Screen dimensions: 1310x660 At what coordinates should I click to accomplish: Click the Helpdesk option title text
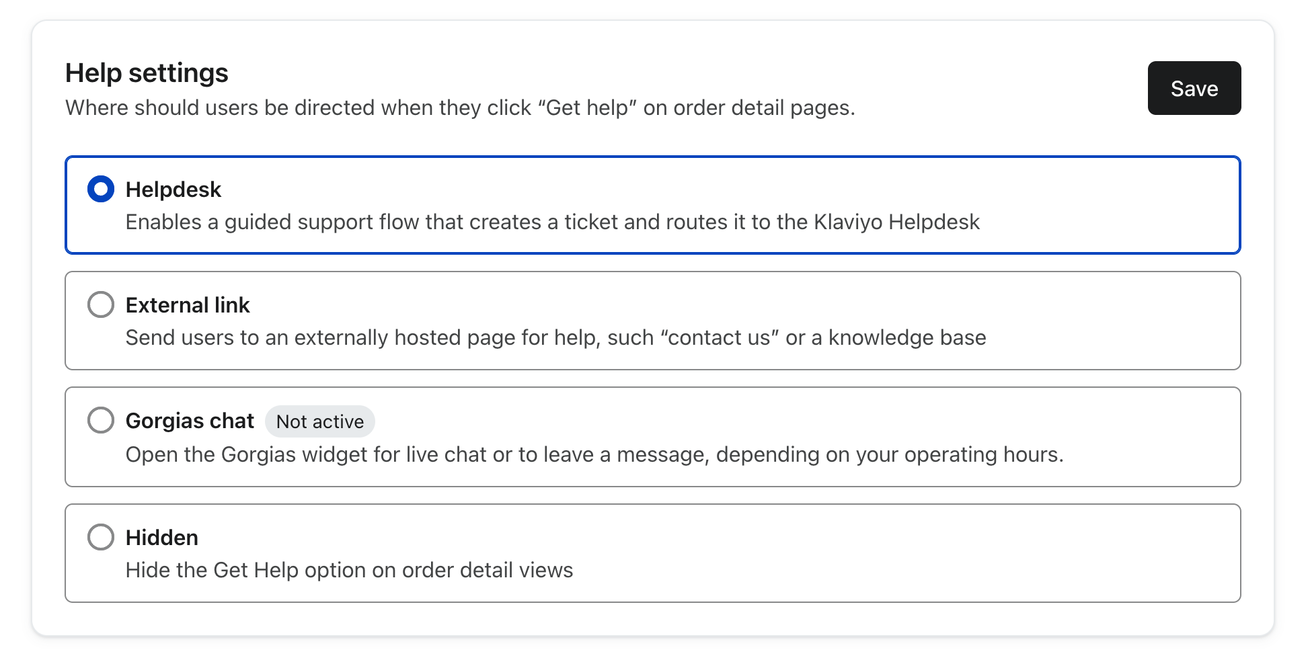[173, 190]
